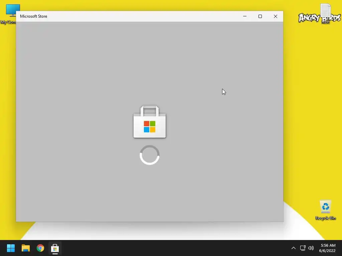Image resolution: width=342 pixels, height=256 pixels.
Task: Open Google Chrome from the taskbar
Action: pos(40,248)
